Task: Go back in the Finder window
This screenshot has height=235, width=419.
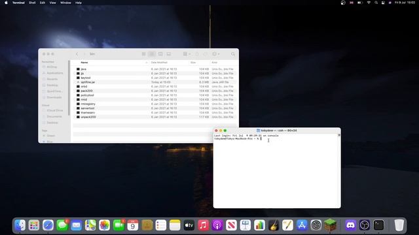Action: click(x=77, y=54)
